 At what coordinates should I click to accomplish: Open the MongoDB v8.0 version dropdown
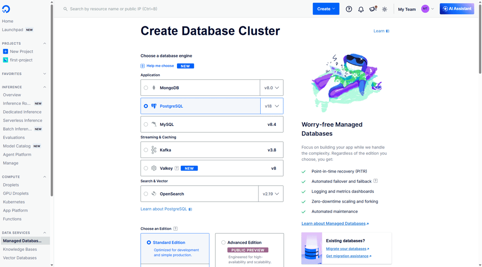(272, 88)
